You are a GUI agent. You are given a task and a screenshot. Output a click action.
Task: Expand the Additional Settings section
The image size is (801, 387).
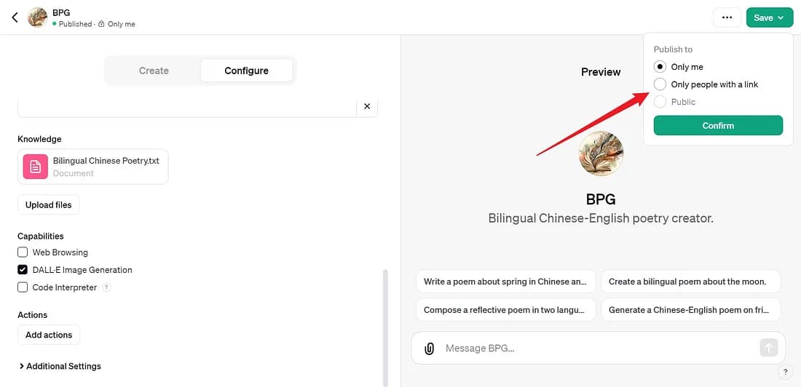pos(60,366)
